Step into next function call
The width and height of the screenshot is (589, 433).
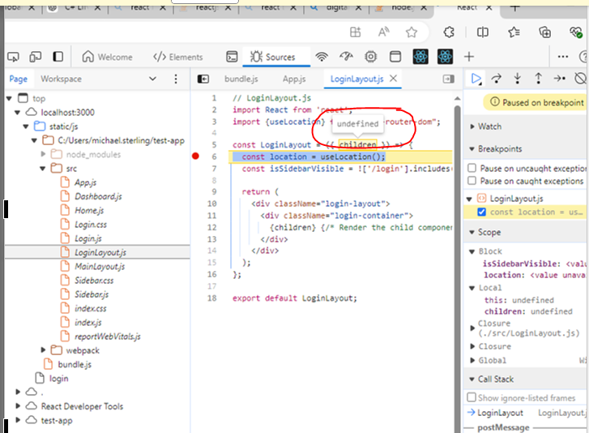pos(517,79)
